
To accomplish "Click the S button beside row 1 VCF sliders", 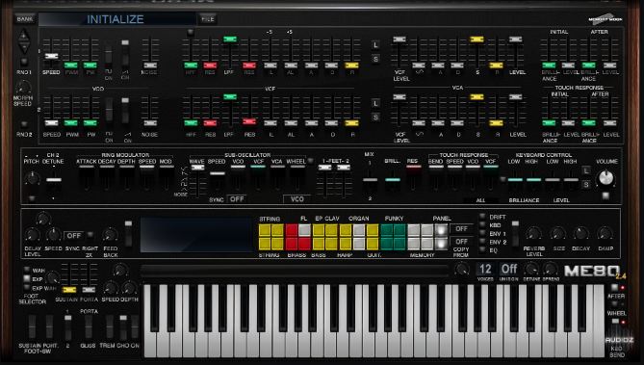I will 375,60.
